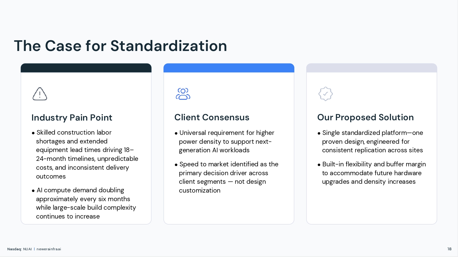Click the people group icon
The image size is (458, 257).
coord(183,94)
